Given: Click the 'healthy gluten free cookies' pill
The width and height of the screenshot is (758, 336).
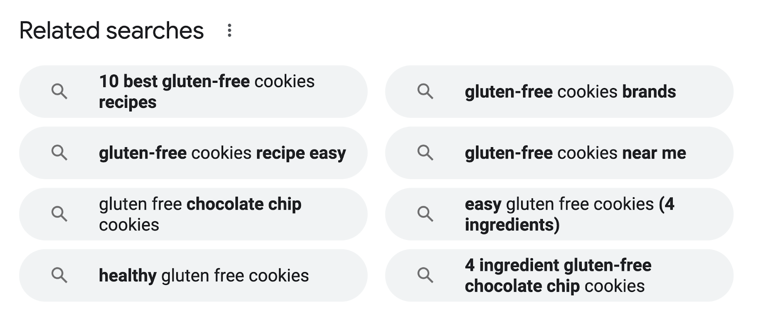Looking at the screenshot, I should (x=204, y=275).
